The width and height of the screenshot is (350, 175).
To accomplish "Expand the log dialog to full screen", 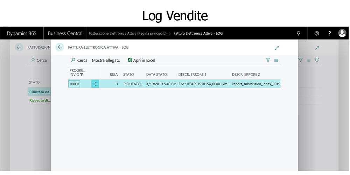I will tap(276, 48).
